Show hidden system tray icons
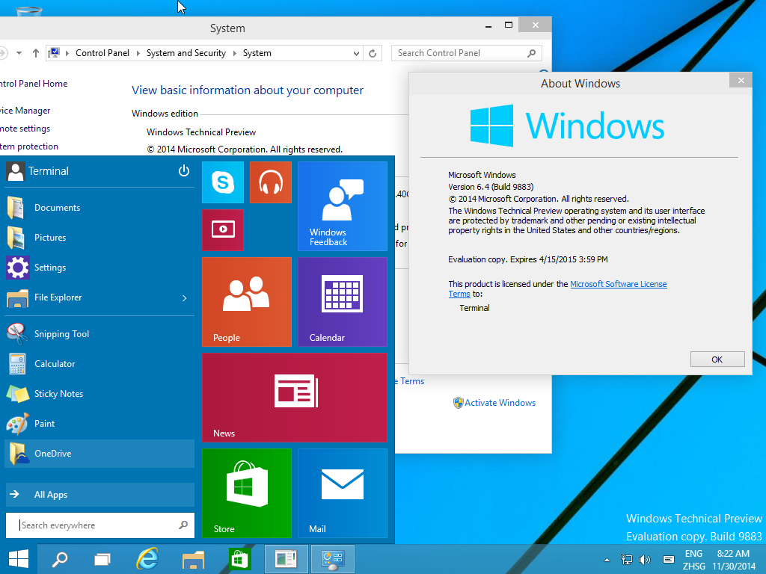766x574 pixels. pos(607,560)
